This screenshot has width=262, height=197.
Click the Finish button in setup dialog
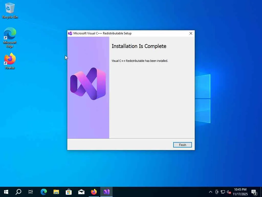[x=182, y=145]
